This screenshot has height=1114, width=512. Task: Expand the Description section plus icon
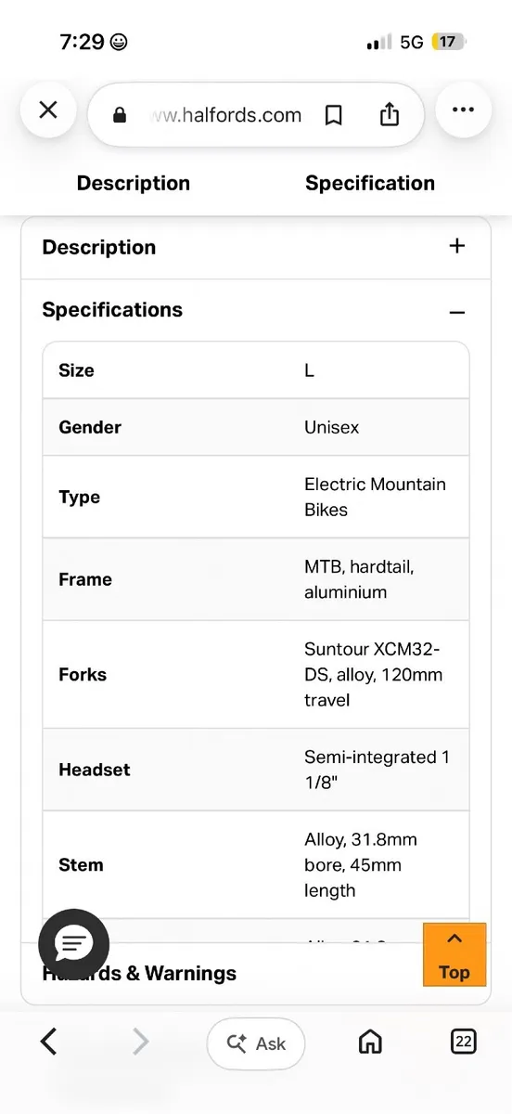click(456, 246)
